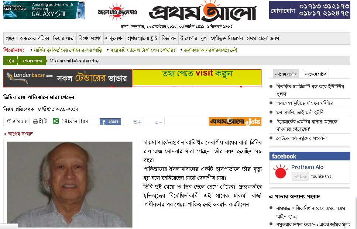The width and height of the screenshot is (357, 229).
Task: Decrease font size with অ-
Action: (x=158, y=122)
